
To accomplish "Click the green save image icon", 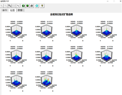I will point(27,6).
